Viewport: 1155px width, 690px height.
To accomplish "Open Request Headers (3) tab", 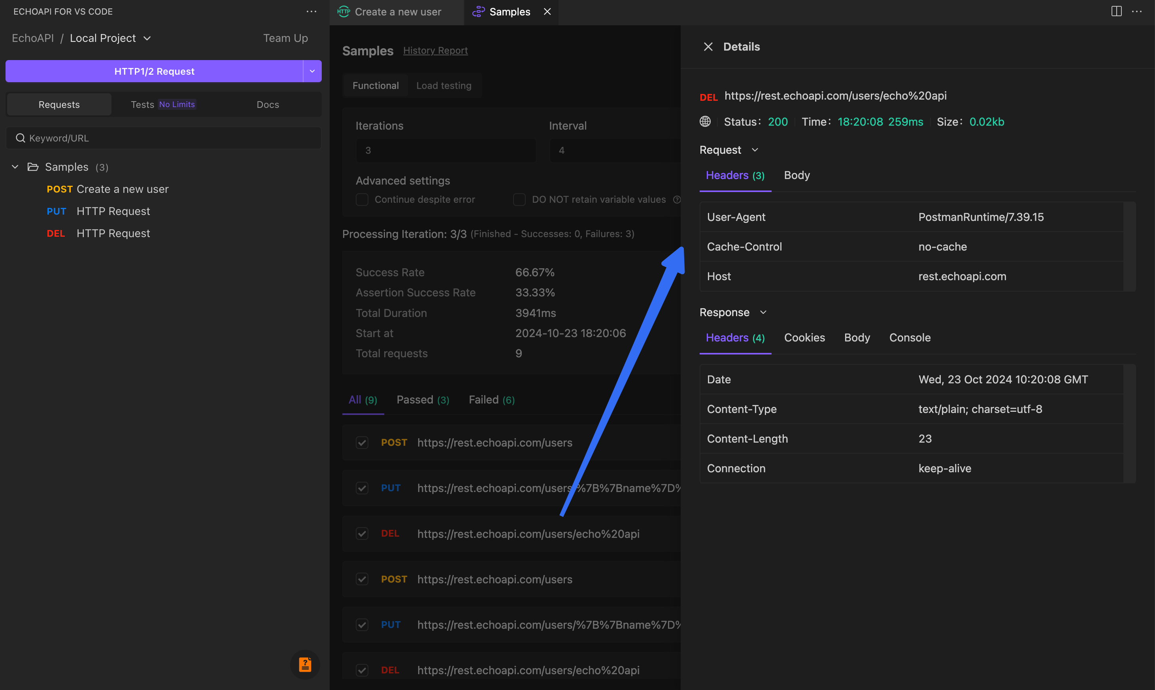I will point(735,175).
